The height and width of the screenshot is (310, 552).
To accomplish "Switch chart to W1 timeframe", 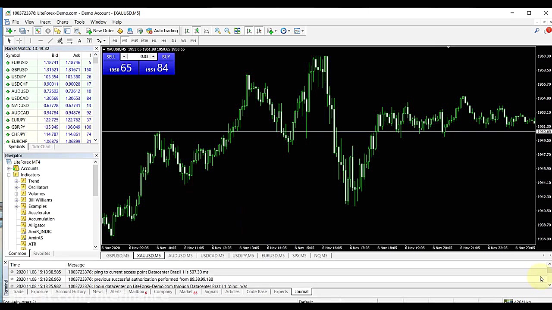I will (x=184, y=40).
